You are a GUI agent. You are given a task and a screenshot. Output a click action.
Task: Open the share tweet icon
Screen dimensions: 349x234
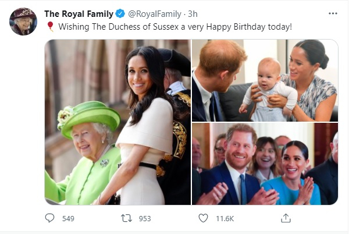click(286, 218)
